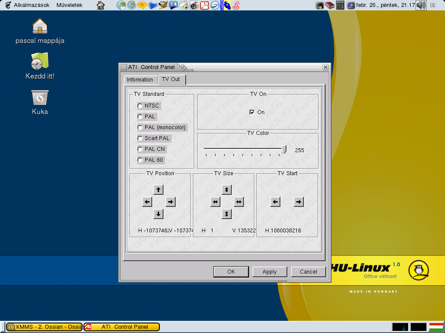
Task: Click the Apply button
Action: click(269, 272)
